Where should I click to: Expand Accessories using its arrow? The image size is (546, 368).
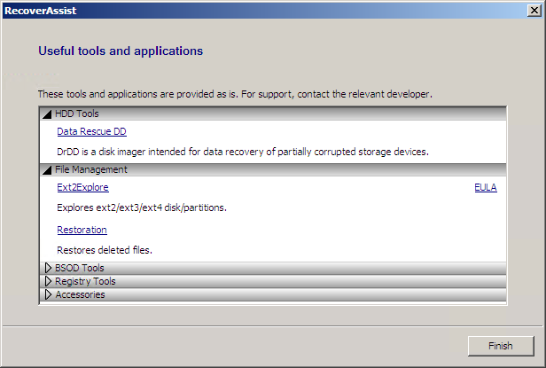tap(48, 294)
